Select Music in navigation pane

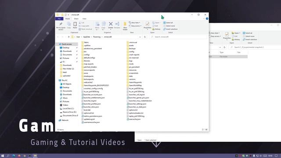click(x=65, y=98)
